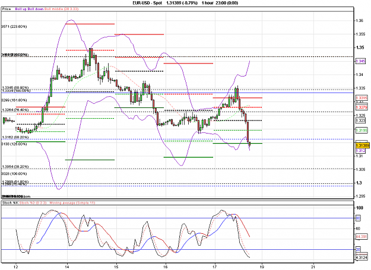The image size is (371, 270).
Task: Click the 1.36 price axis label
Action: click(359, 21)
